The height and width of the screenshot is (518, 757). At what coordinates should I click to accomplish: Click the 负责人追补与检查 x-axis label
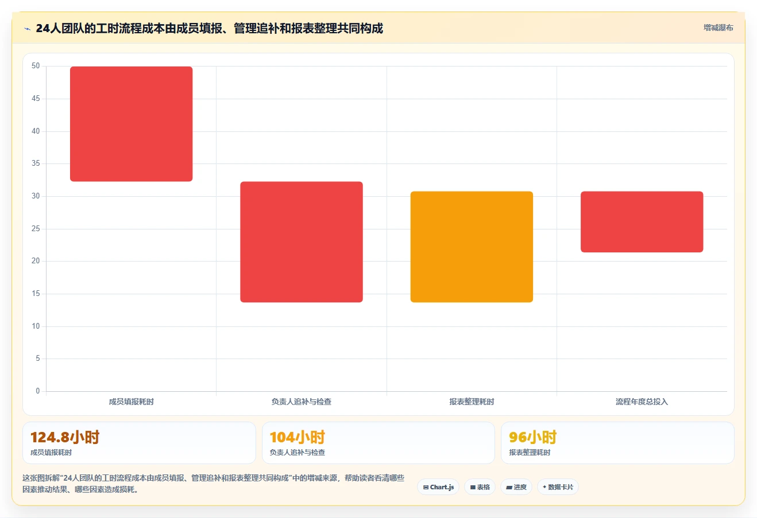[x=302, y=402]
